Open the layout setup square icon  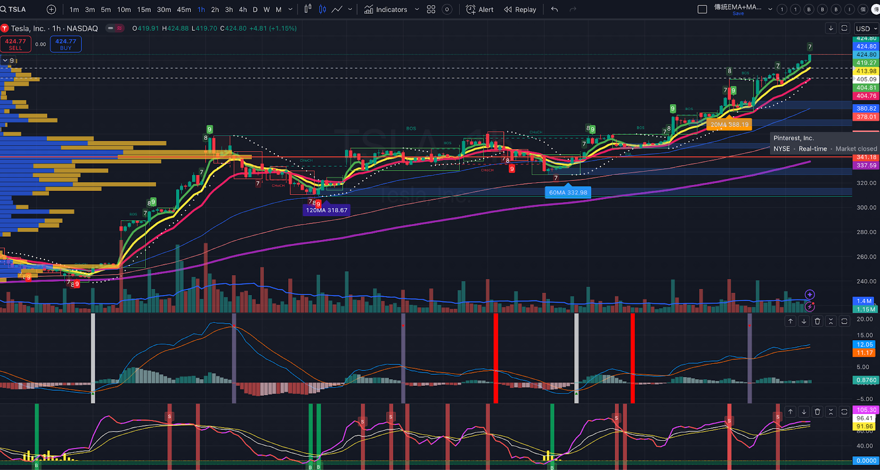pos(702,9)
